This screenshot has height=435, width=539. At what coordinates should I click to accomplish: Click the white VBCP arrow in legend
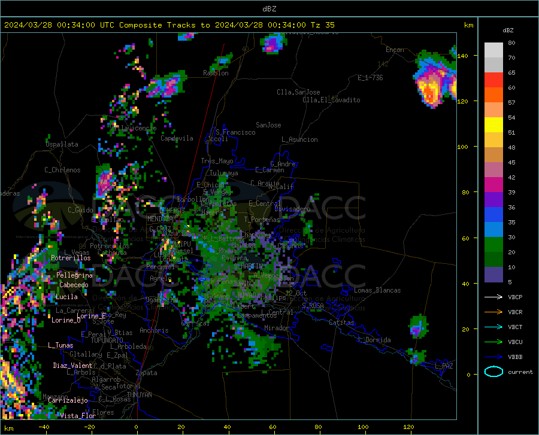click(493, 297)
